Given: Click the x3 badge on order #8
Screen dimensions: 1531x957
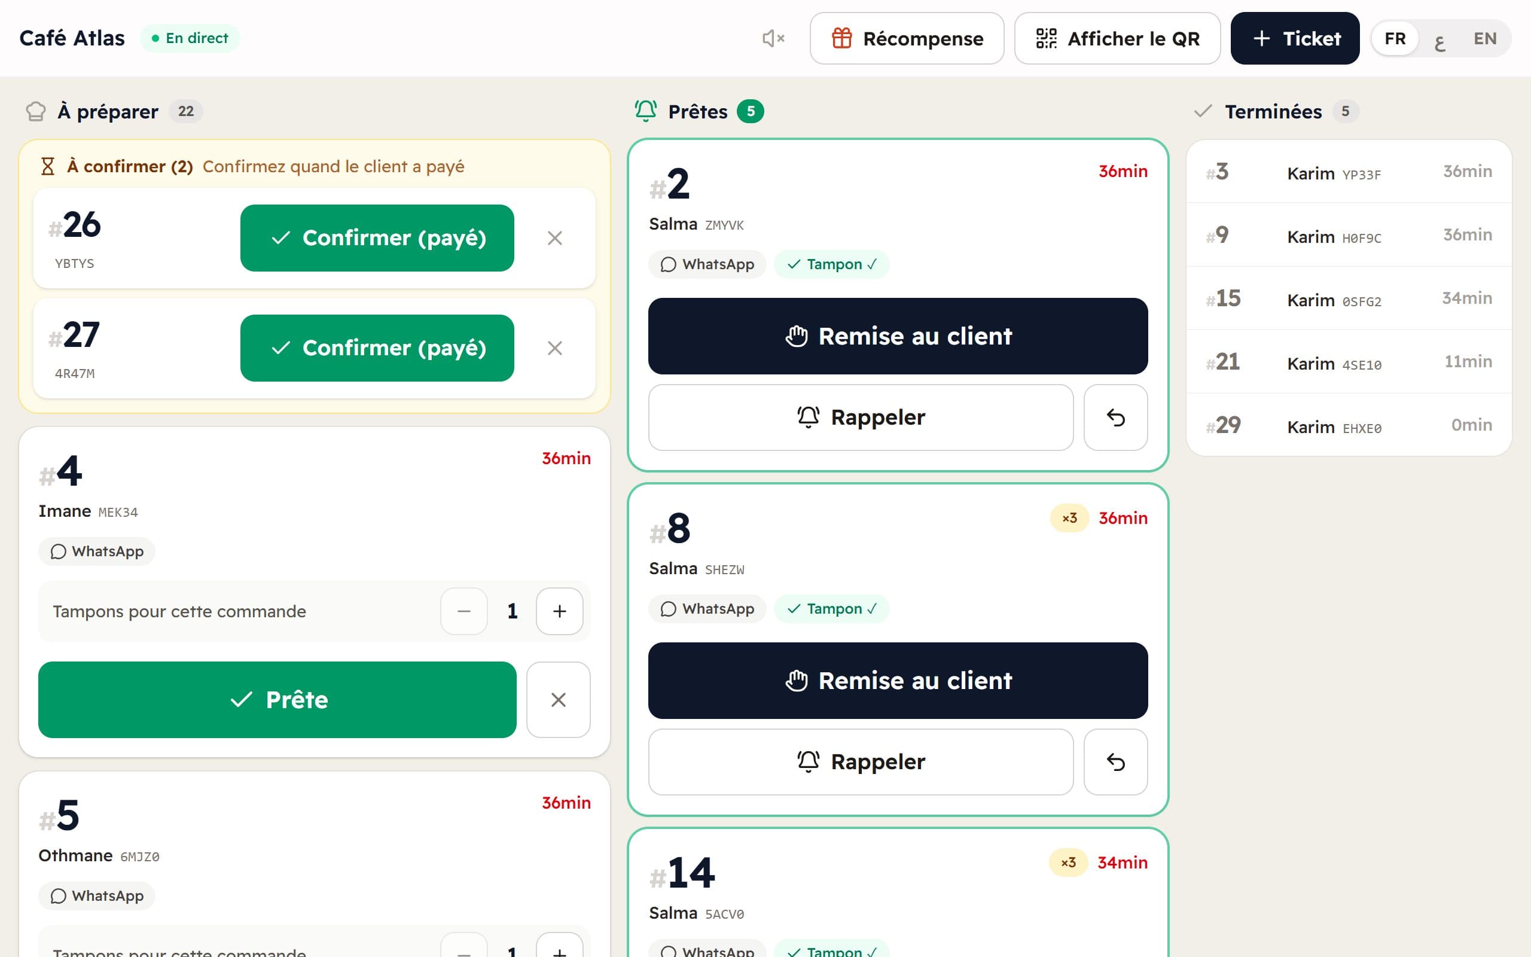Looking at the screenshot, I should tap(1069, 518).
